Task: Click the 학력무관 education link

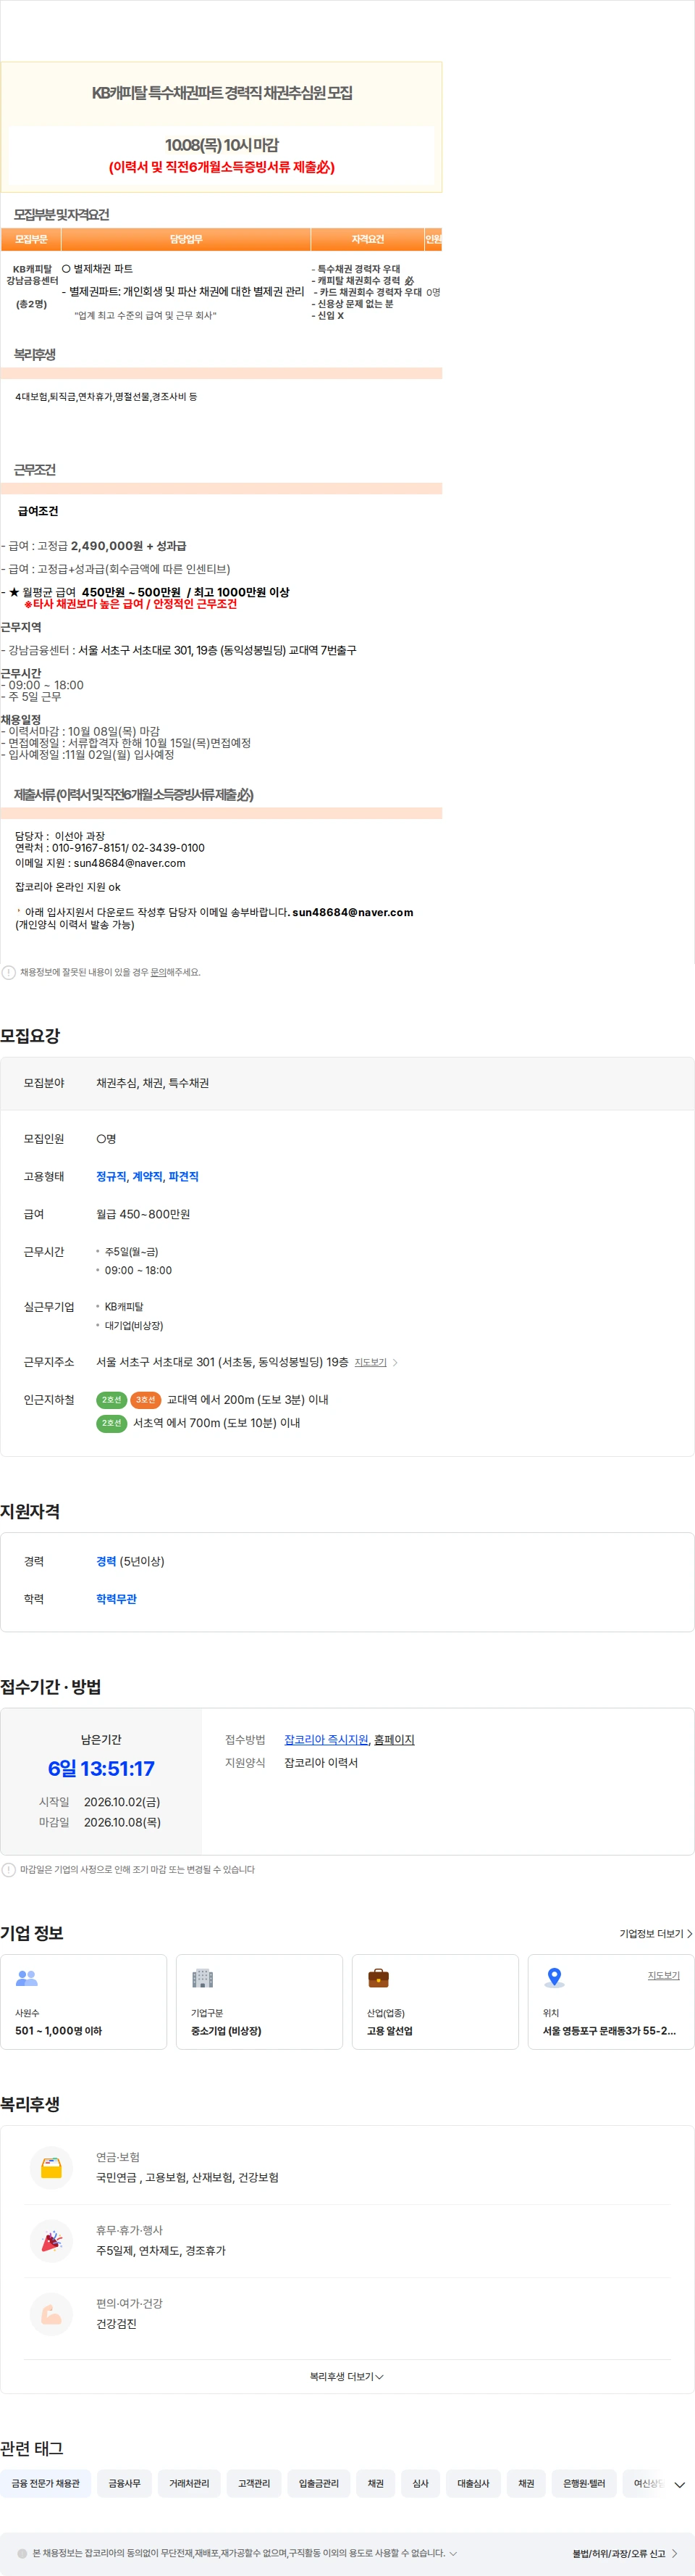Action: click(116, 1599)
